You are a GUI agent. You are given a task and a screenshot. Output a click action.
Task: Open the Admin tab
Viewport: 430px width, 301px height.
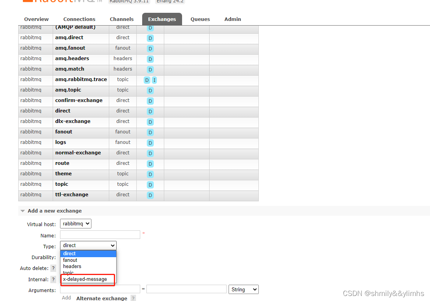tap(232, 19)
